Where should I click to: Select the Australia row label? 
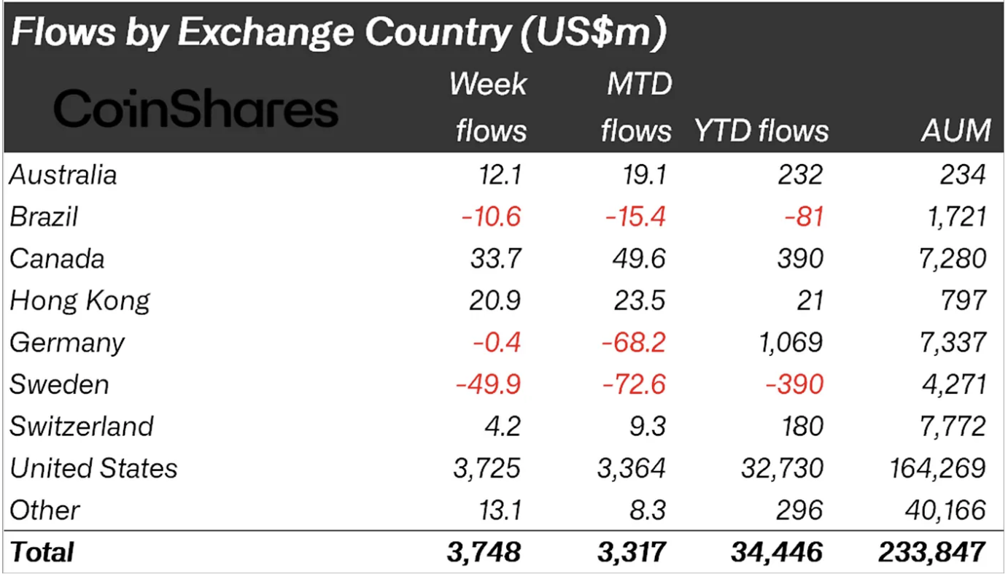[x=63, y=175]
